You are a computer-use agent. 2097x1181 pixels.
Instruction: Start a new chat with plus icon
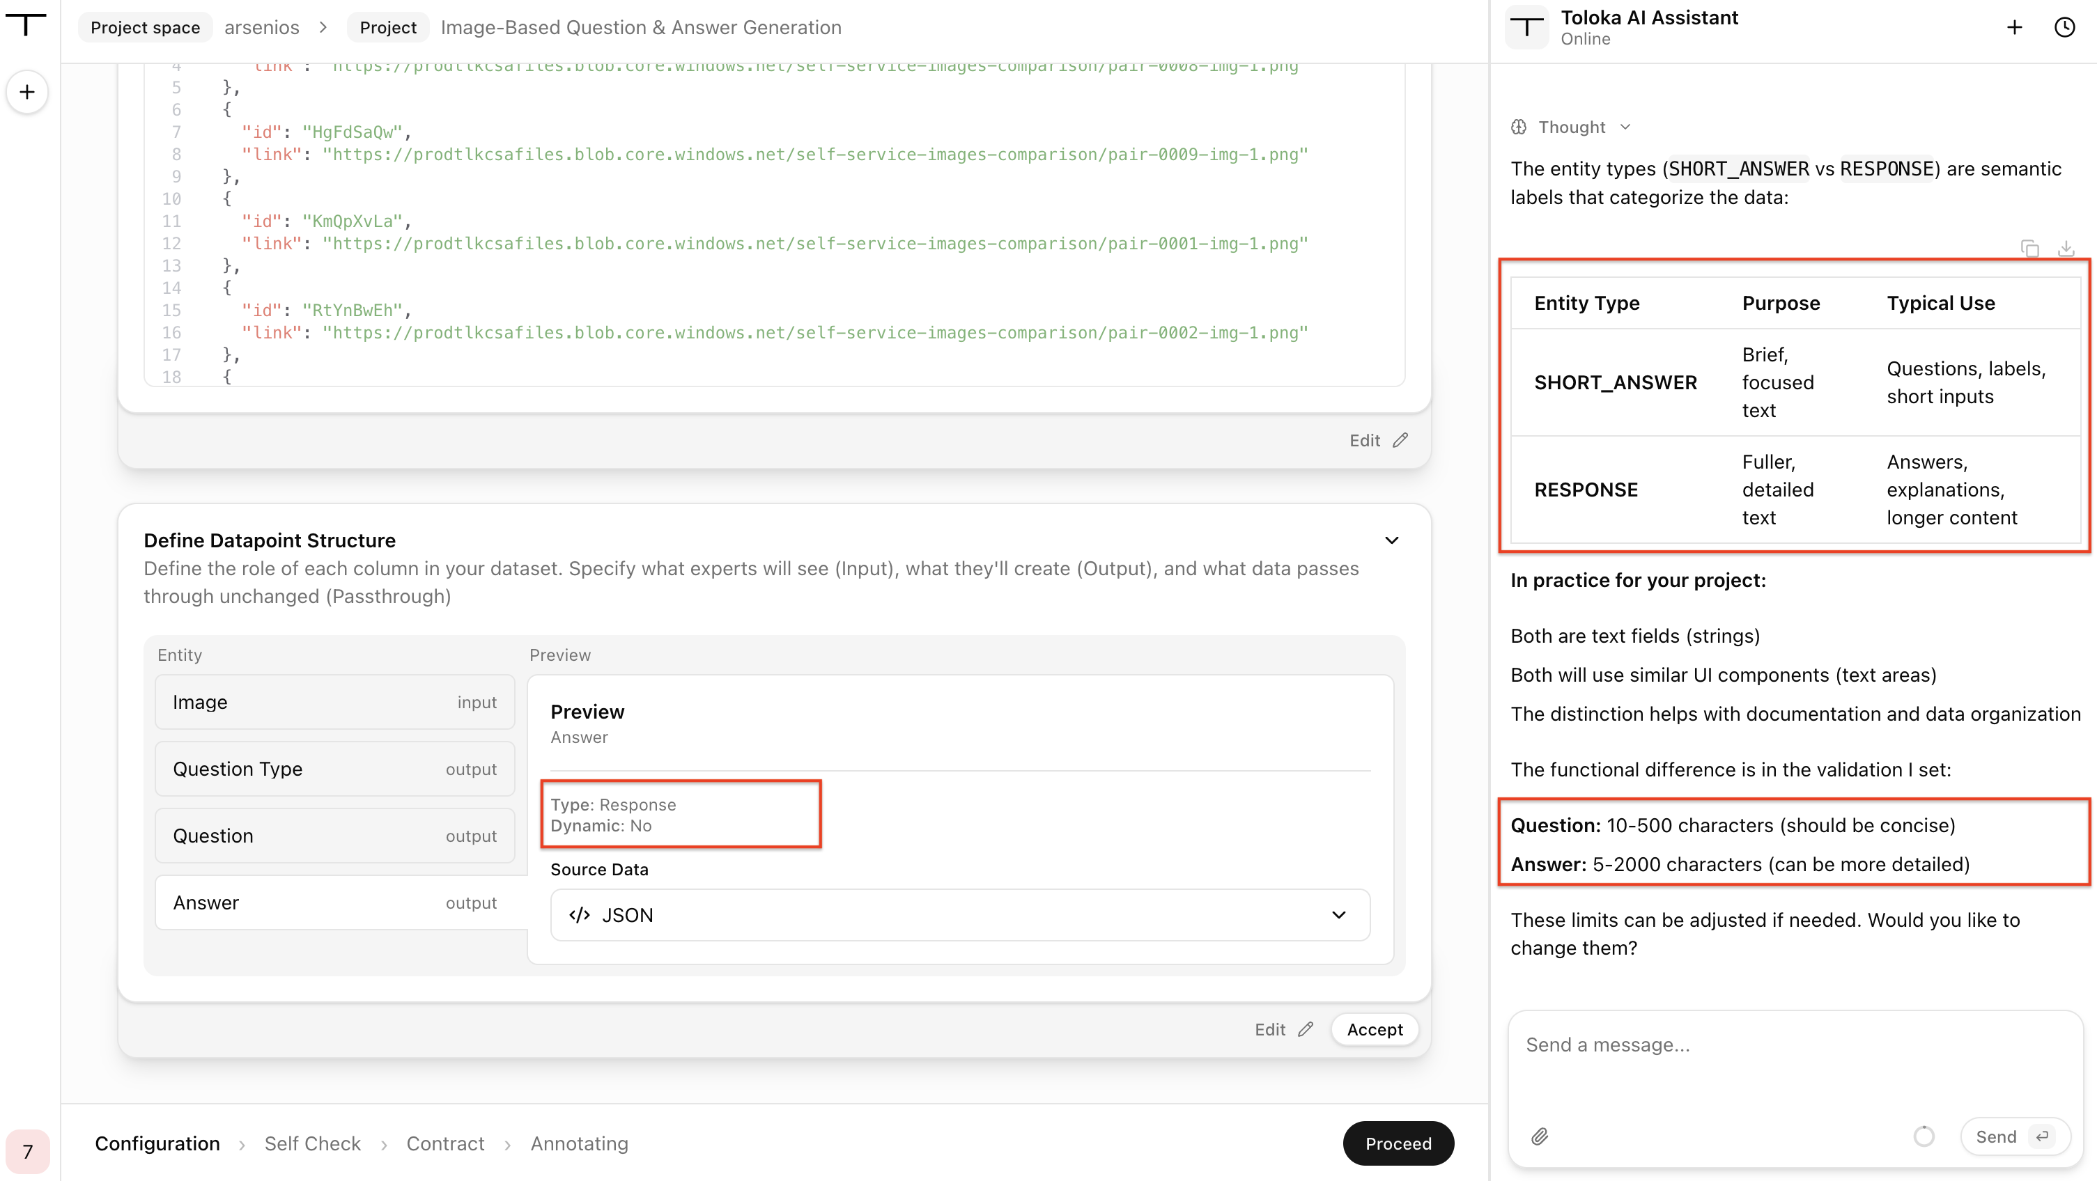pyautogui.click(x=2014, y=28)
